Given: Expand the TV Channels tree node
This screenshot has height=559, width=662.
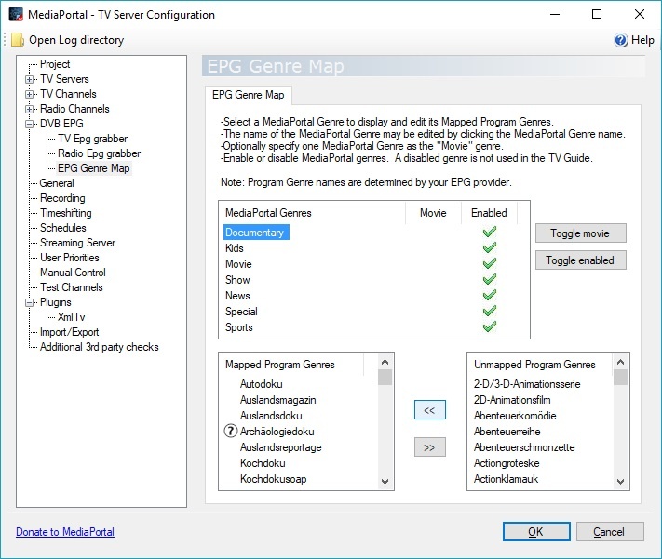Looking at the screenshot, I should [29, 94].
